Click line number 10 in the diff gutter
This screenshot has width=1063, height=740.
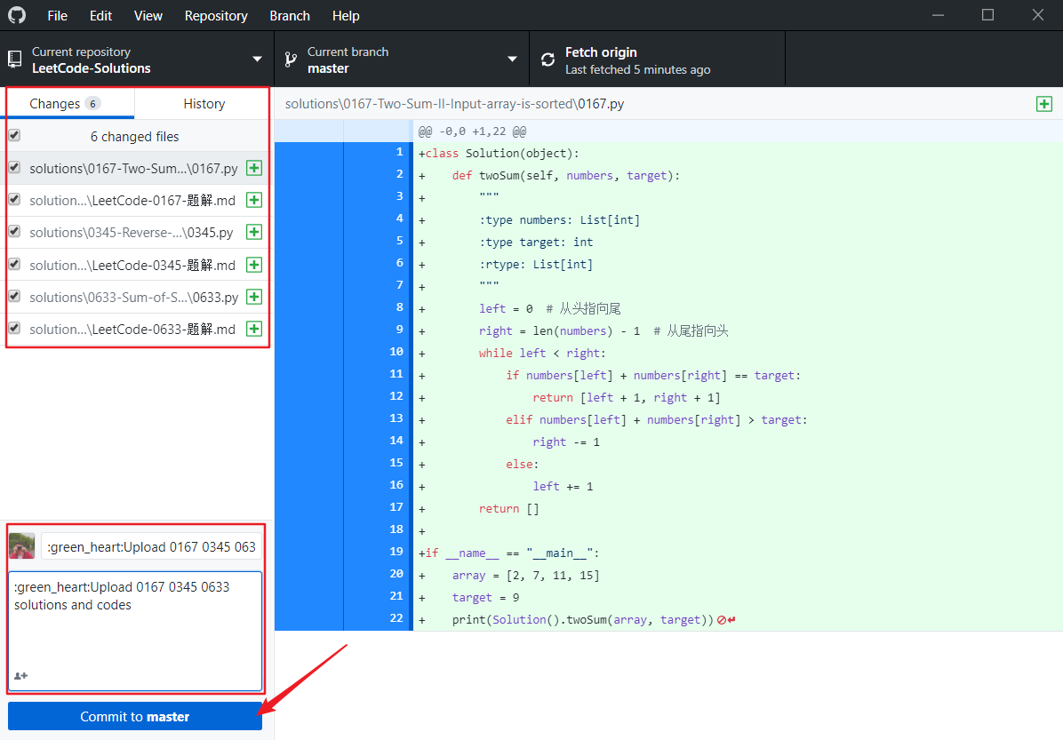pyautogui.click(x=396, y=352)
